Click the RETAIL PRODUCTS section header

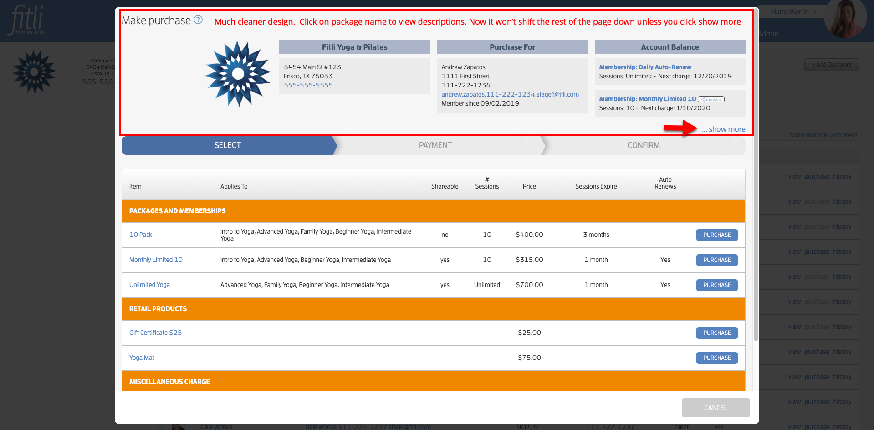coord(434,309)
